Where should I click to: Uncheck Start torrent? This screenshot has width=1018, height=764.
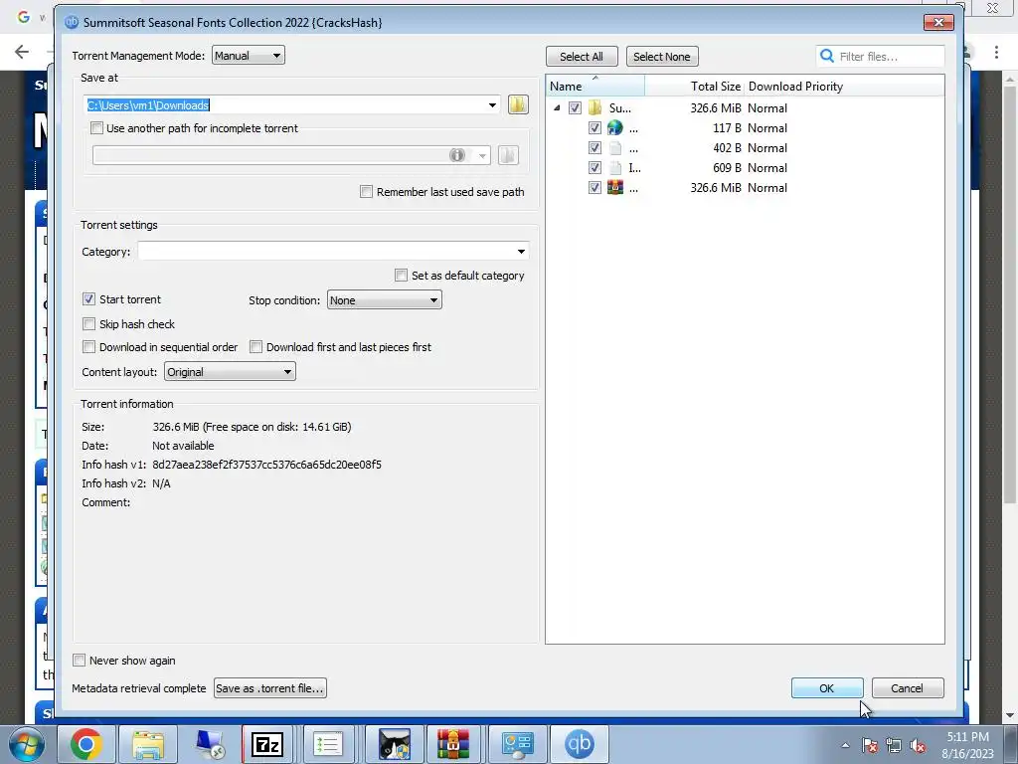click(88, 298)
